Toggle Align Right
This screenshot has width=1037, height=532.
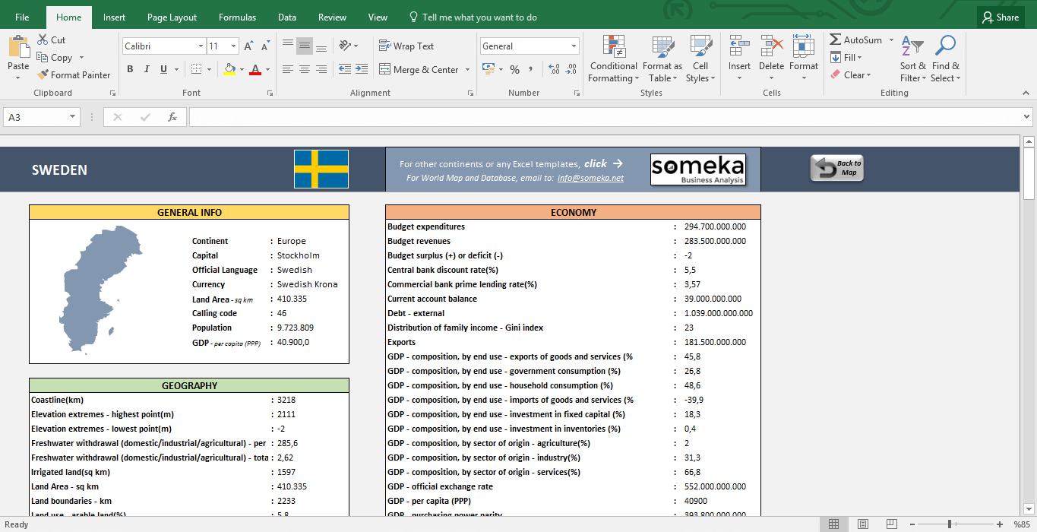click(321, 69)
